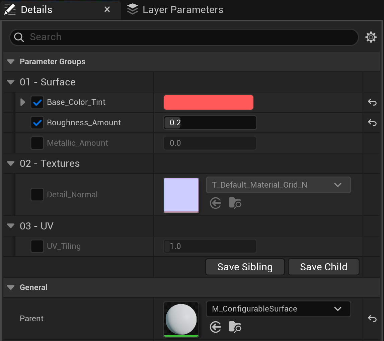Uncheck the Roughness_Amount override
This screenshot has width=384, height=341.
37,123
